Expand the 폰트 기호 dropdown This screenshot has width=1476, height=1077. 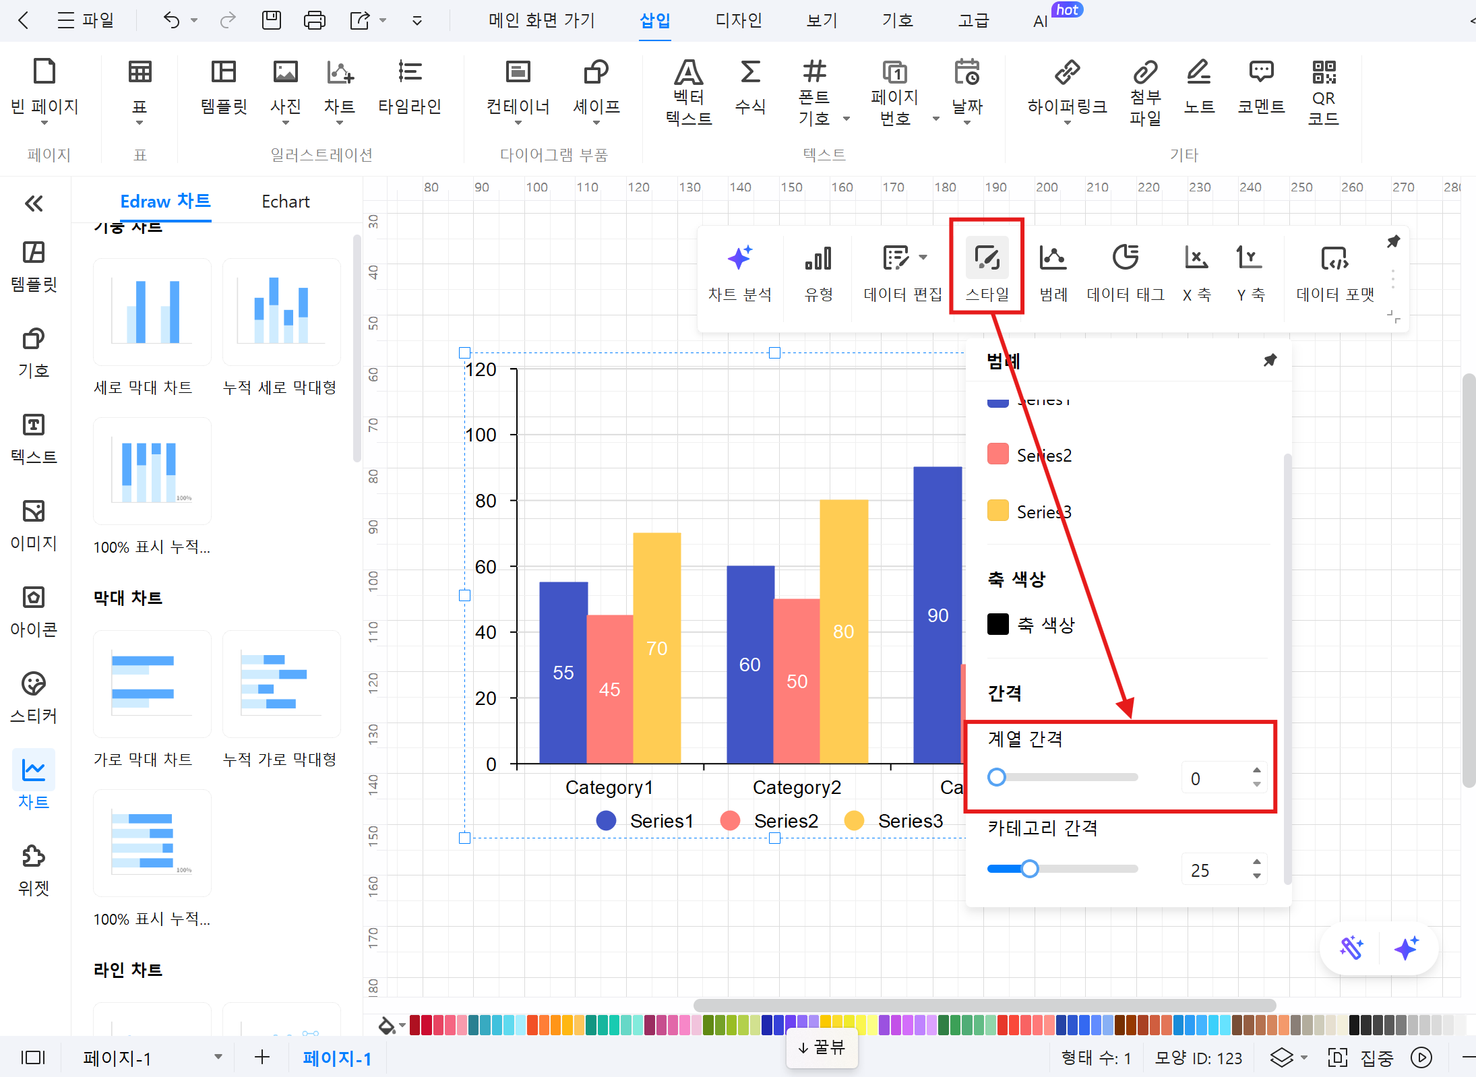pyautogui.click(x=847, y=119)
